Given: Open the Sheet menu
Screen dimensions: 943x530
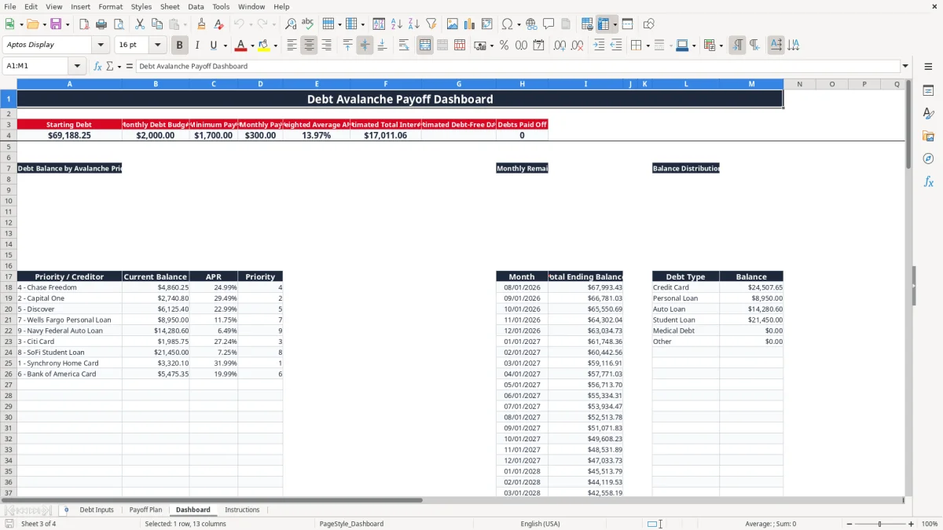Looking at the screenshot, I should 170,6.
